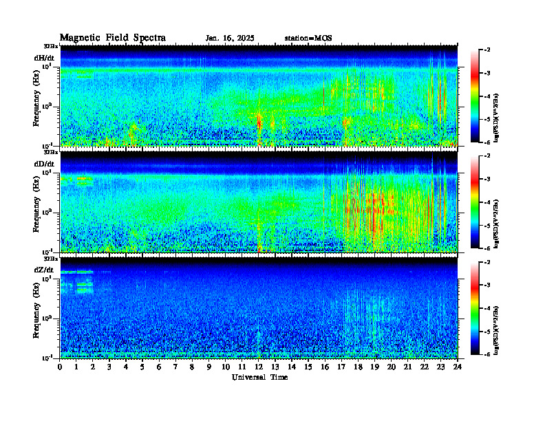This screenshot has width=545, height=421.
Task: Click hour tick label 24 on time axis
Action: click(x=458, y=367)
